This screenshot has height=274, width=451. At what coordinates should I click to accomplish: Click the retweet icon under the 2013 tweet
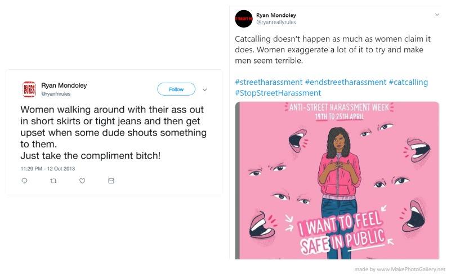click(53, 181)
